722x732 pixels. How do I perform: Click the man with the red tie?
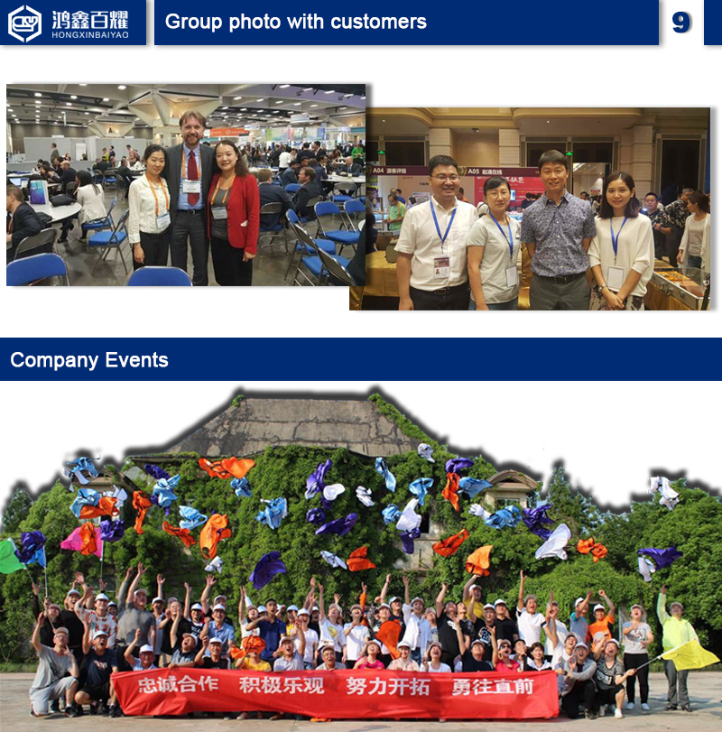190,198
